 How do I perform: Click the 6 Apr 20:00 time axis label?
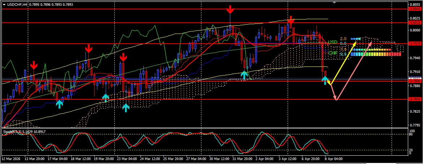(x=311, y=159)
